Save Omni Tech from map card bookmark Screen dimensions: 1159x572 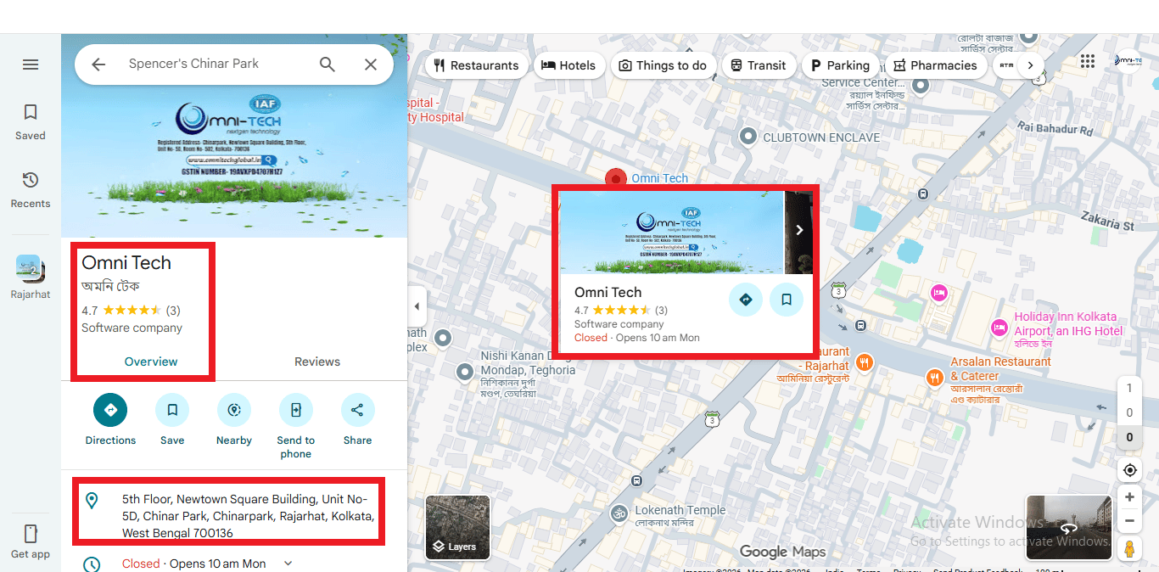pos(787,300)
